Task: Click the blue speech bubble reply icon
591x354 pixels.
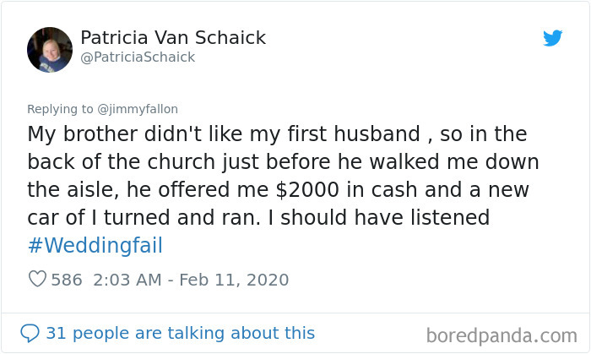Action: 30,333
